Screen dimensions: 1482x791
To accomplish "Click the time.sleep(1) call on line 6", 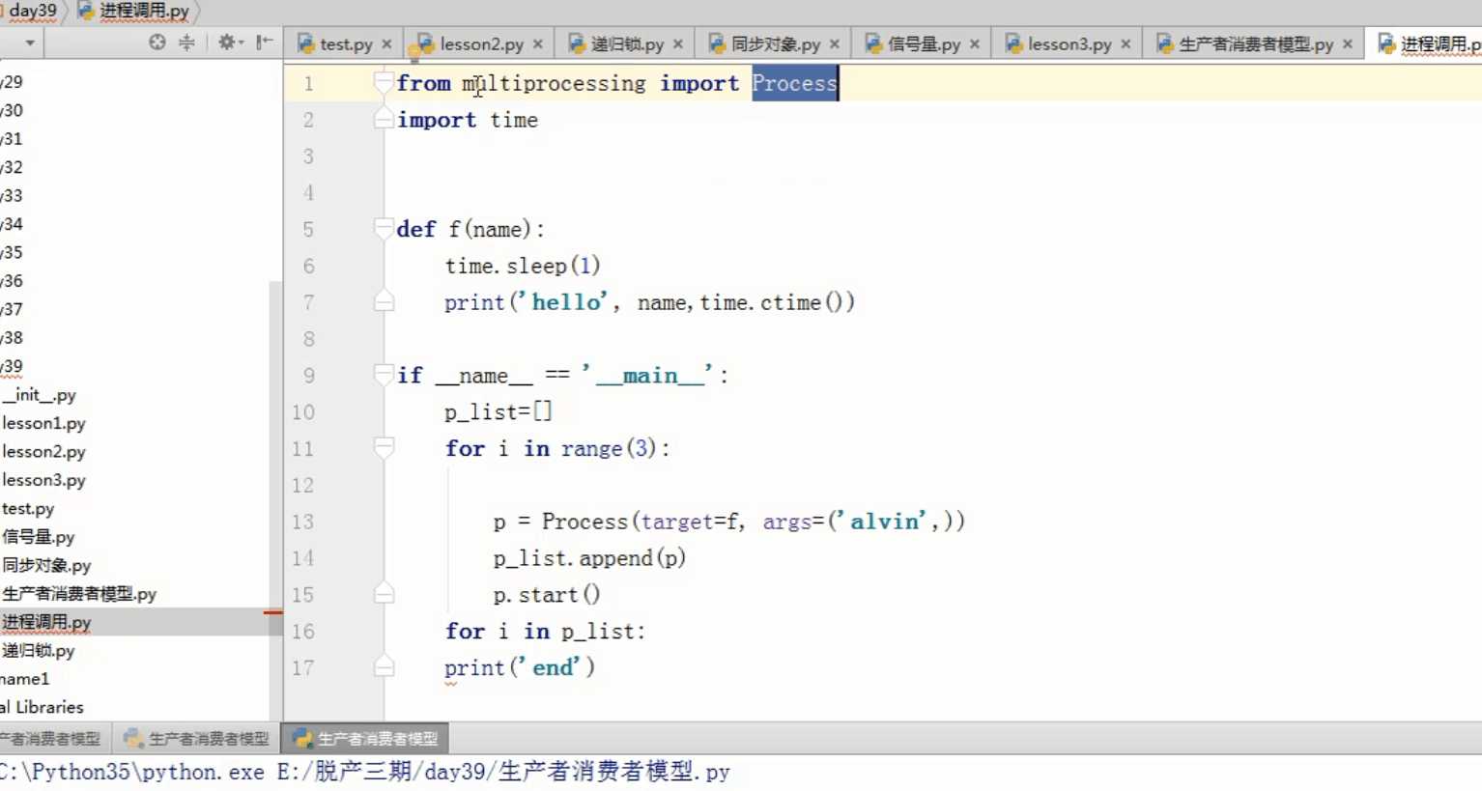I will coord(523,266).
